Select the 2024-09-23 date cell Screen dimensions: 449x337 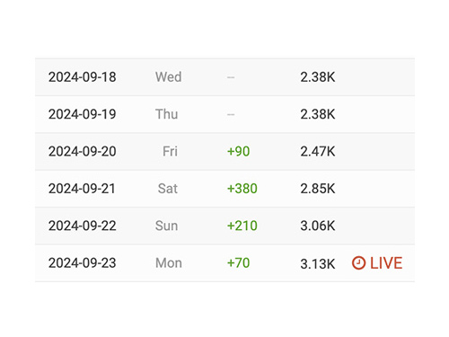click(x=83, y=262)
